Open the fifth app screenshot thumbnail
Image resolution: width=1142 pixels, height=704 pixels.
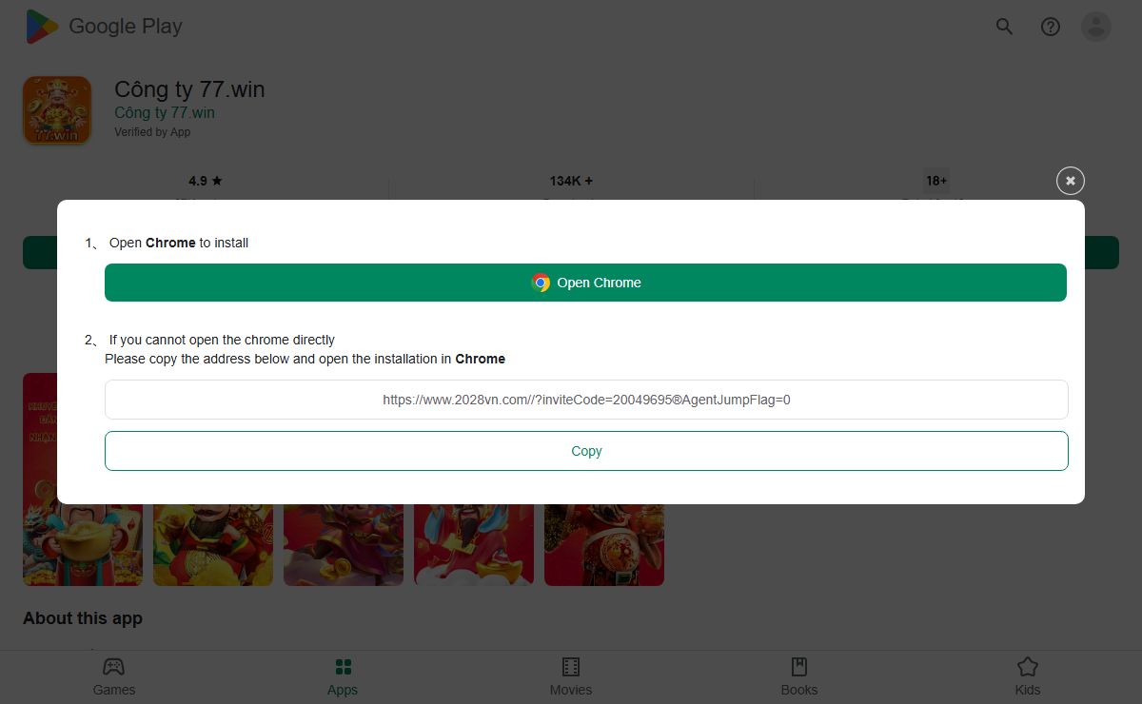(x=604, y=545)
